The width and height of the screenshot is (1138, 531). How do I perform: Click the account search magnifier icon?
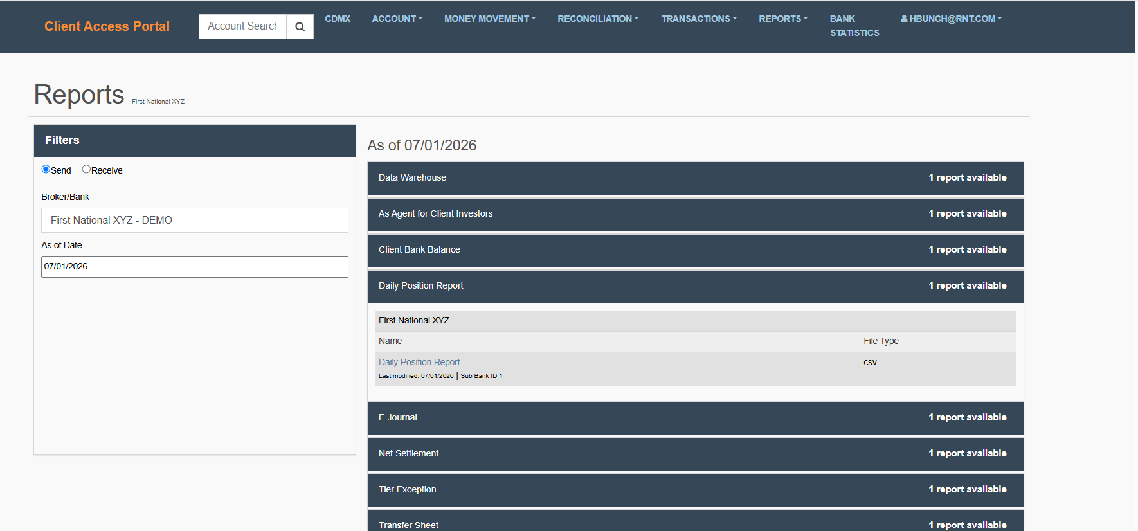click(x=300, y=27)
